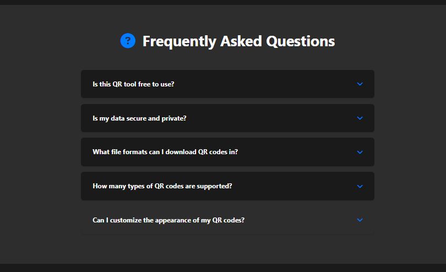Select 'Is my data secure and private?' question
Image resolution: width=446 pixels, height=272 pixels.
[x=139, y=118]
